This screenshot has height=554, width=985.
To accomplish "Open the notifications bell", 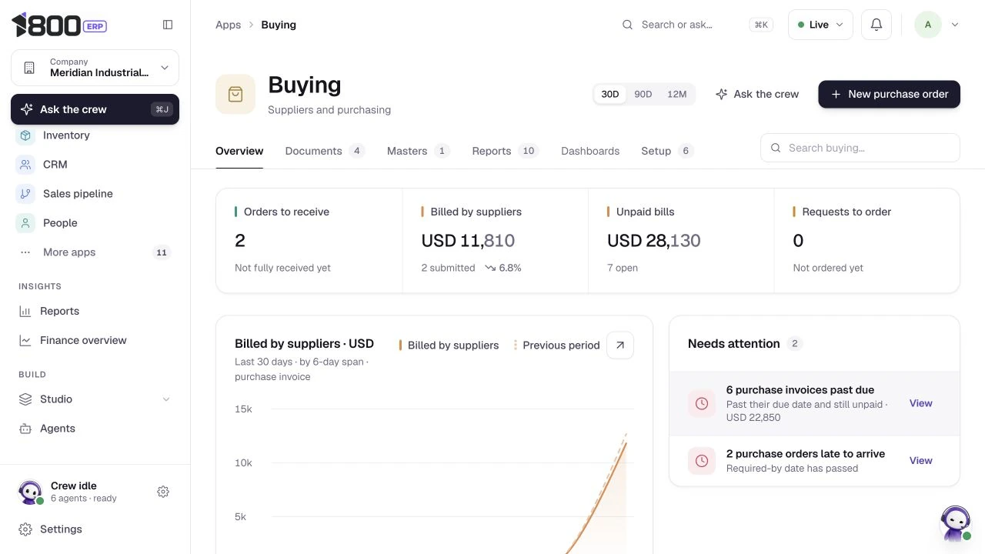I will tap(876, 25).
